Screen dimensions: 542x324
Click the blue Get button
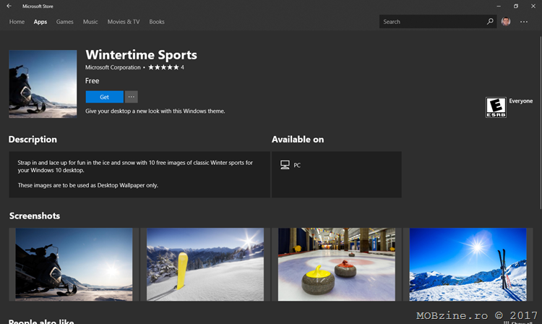point(104,97)
